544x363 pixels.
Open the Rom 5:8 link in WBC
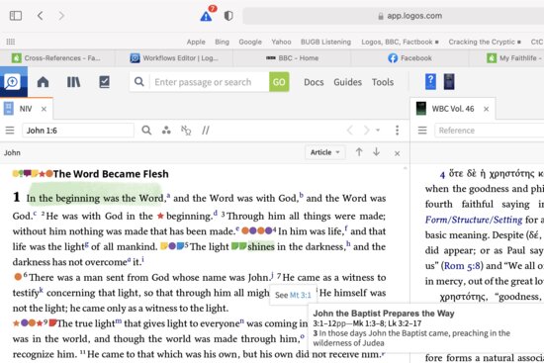point(462,266)
